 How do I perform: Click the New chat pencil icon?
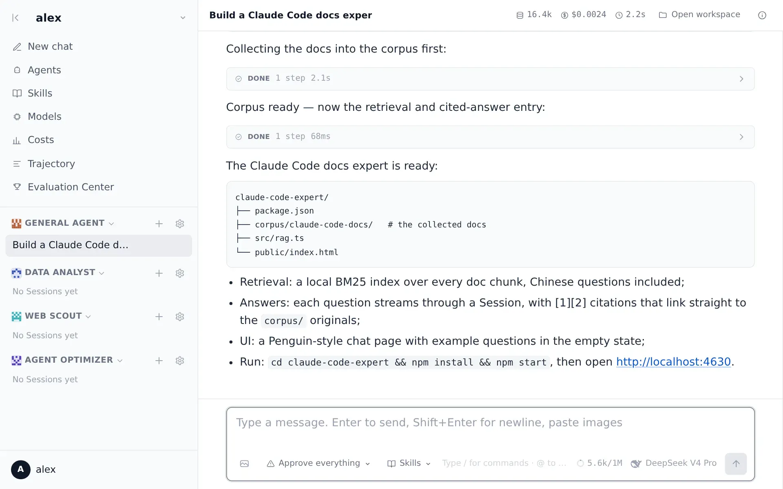click(17, 47)
